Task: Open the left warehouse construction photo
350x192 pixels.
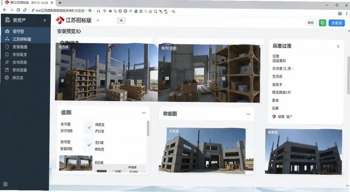Action: coord(106,72)
